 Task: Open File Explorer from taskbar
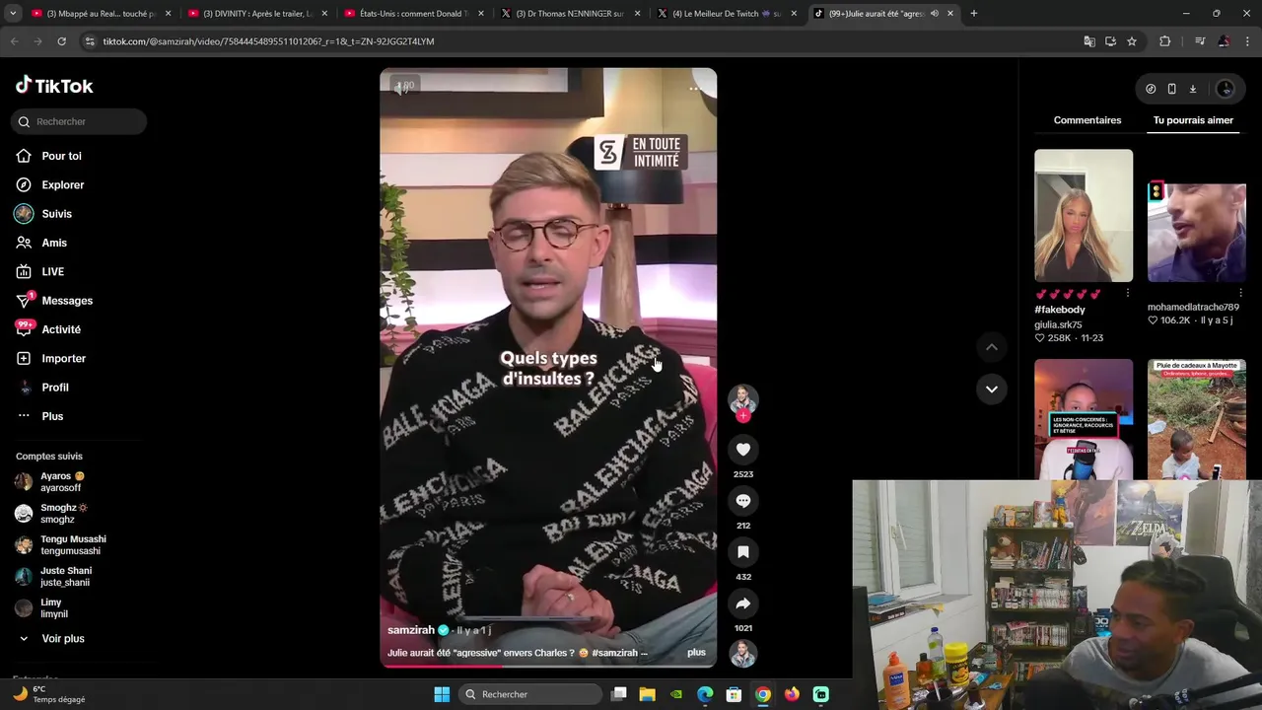(647, 694)
